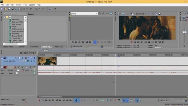Open Track FX on audio track 2
The height and width of the screenshot is (106, 188).
point(22,67)
